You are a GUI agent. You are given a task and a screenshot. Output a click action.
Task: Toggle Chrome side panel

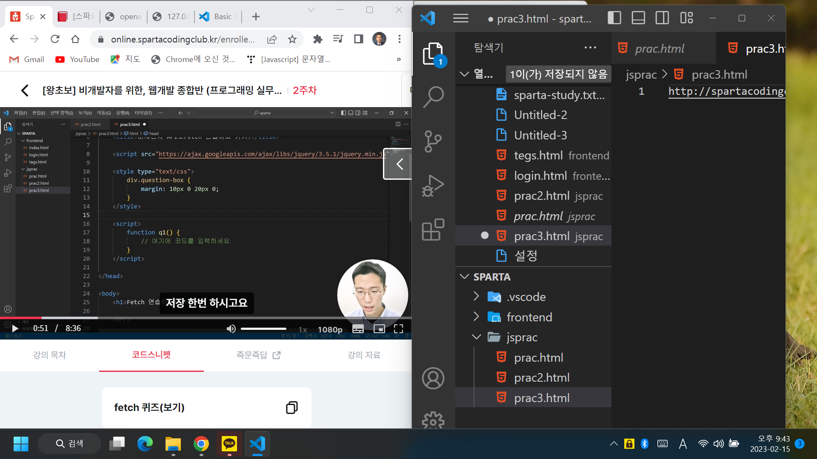(359, 39)
